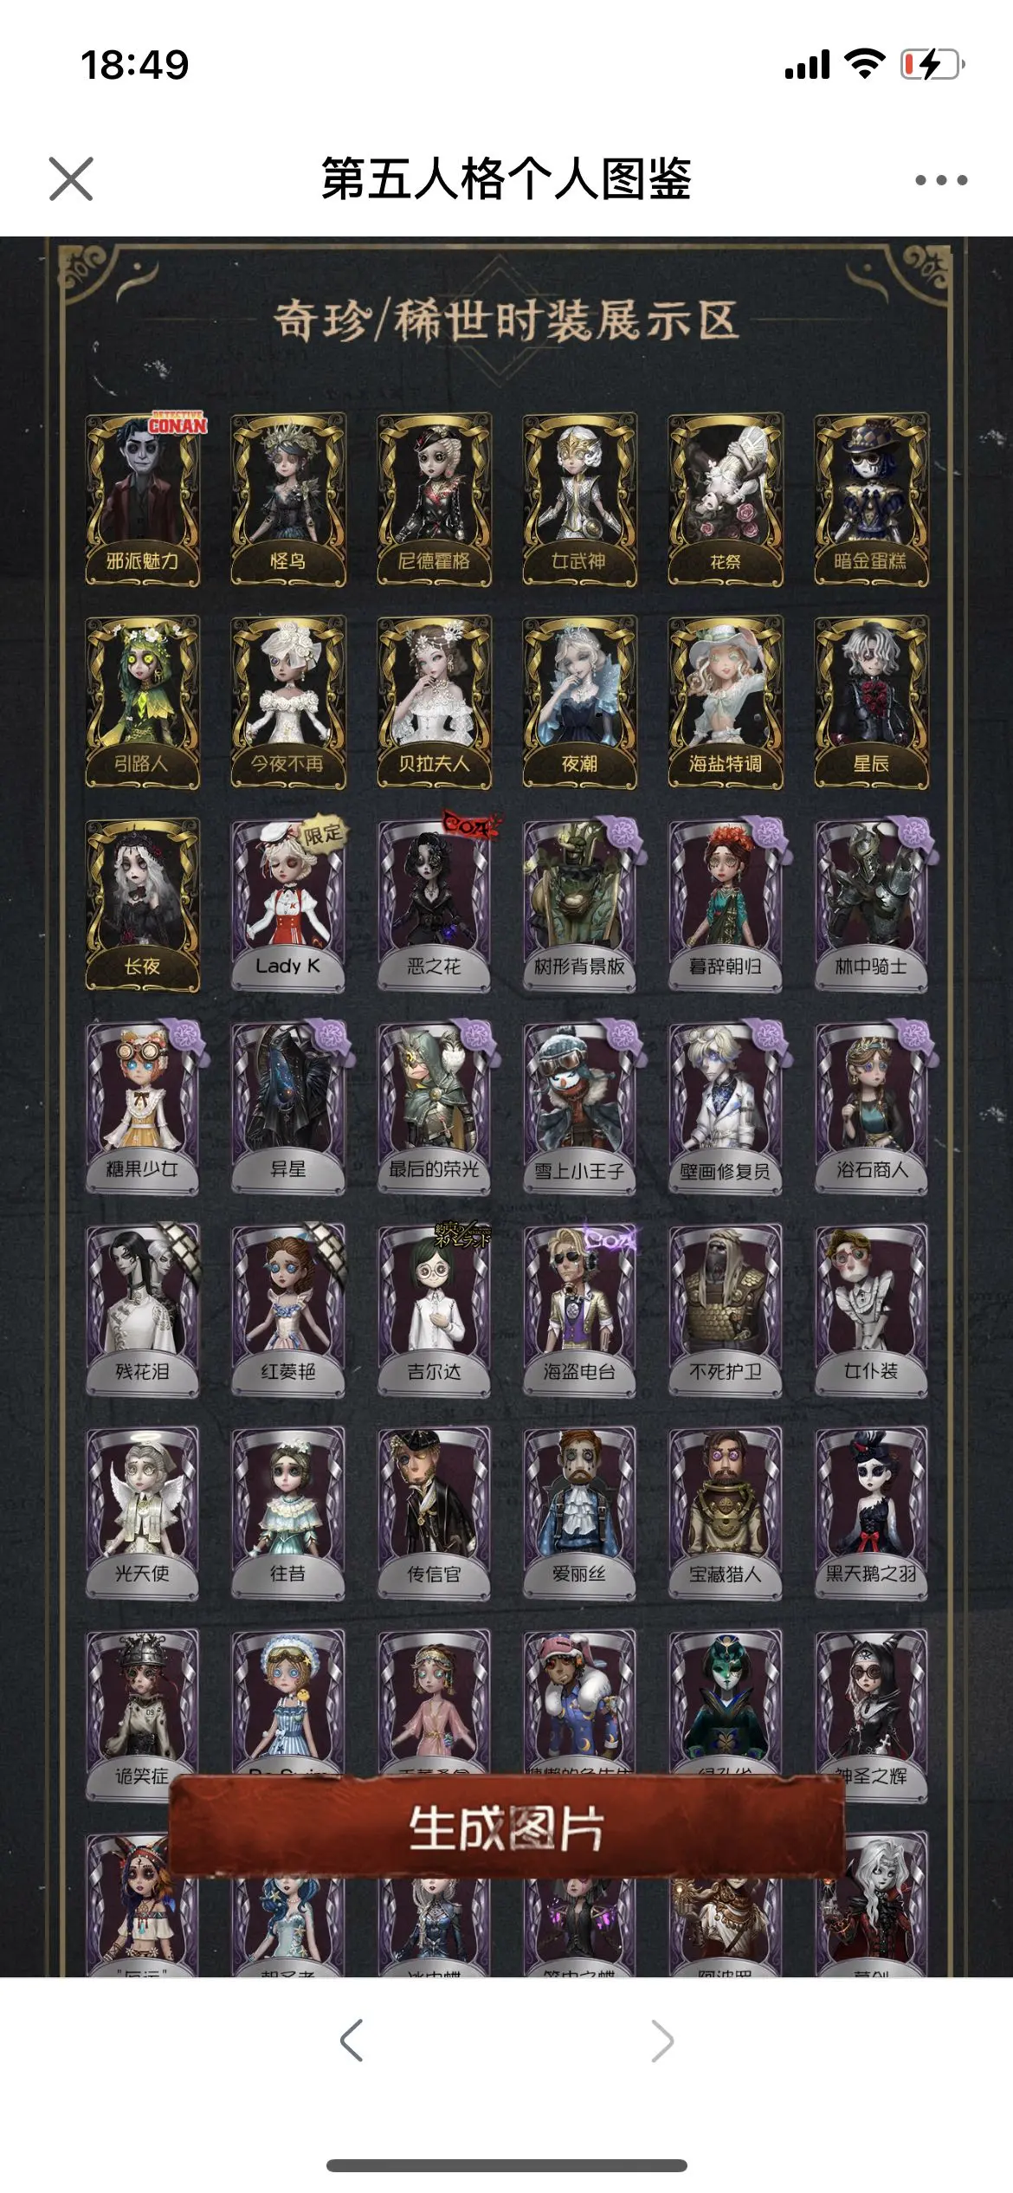Viewport: 1013px width, 2193px height.
Task: Open the three-dot more options menu
Action: 941,180
